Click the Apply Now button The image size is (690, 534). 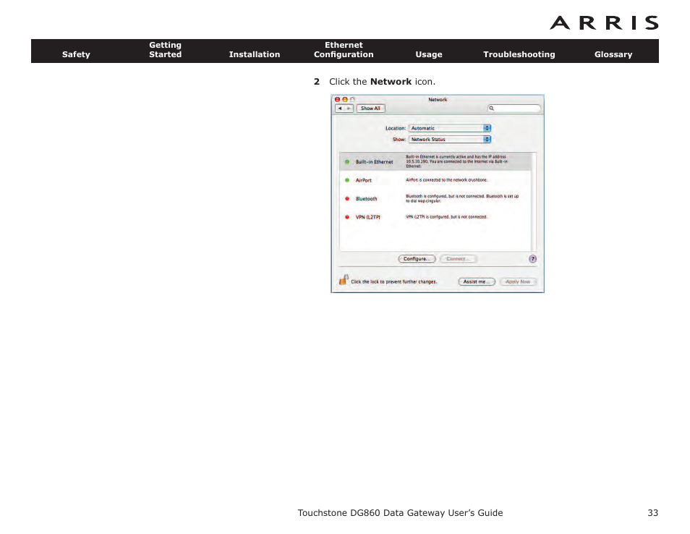pos(518,281)
